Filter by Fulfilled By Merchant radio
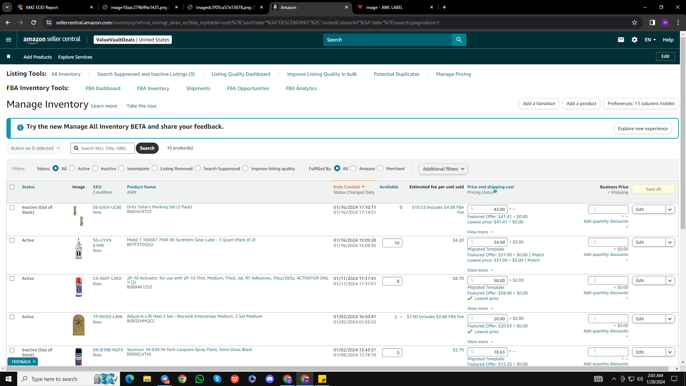This screenshot has width=686, height=386. pos(381,168)
